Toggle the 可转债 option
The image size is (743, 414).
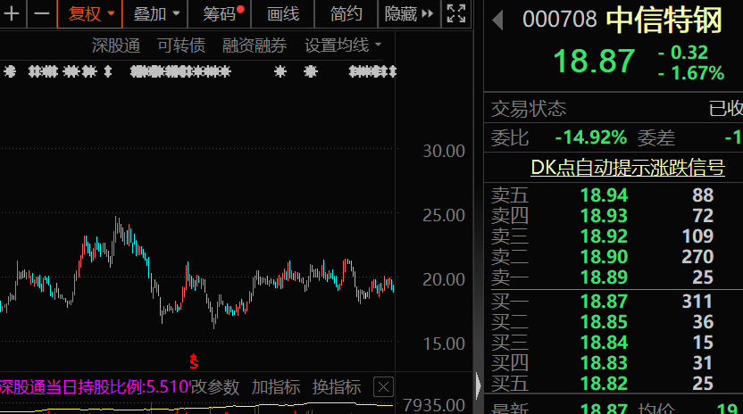point(181,46)
